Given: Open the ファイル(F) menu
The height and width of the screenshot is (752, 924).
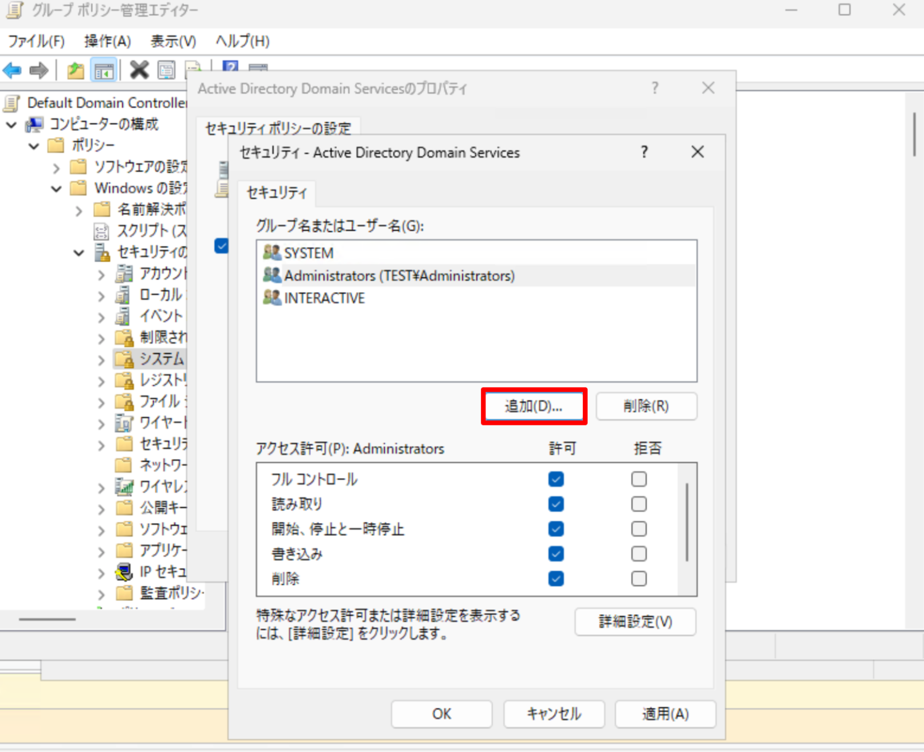Looking at the screenshot, I should 36,41.
